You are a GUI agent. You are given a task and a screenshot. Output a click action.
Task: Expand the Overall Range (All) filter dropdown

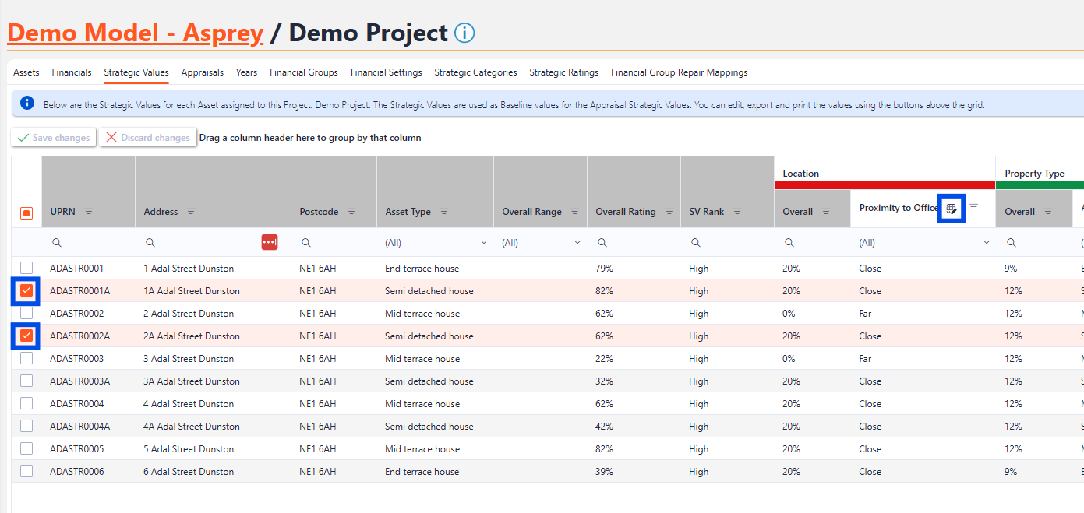click(x=577, y=243)
